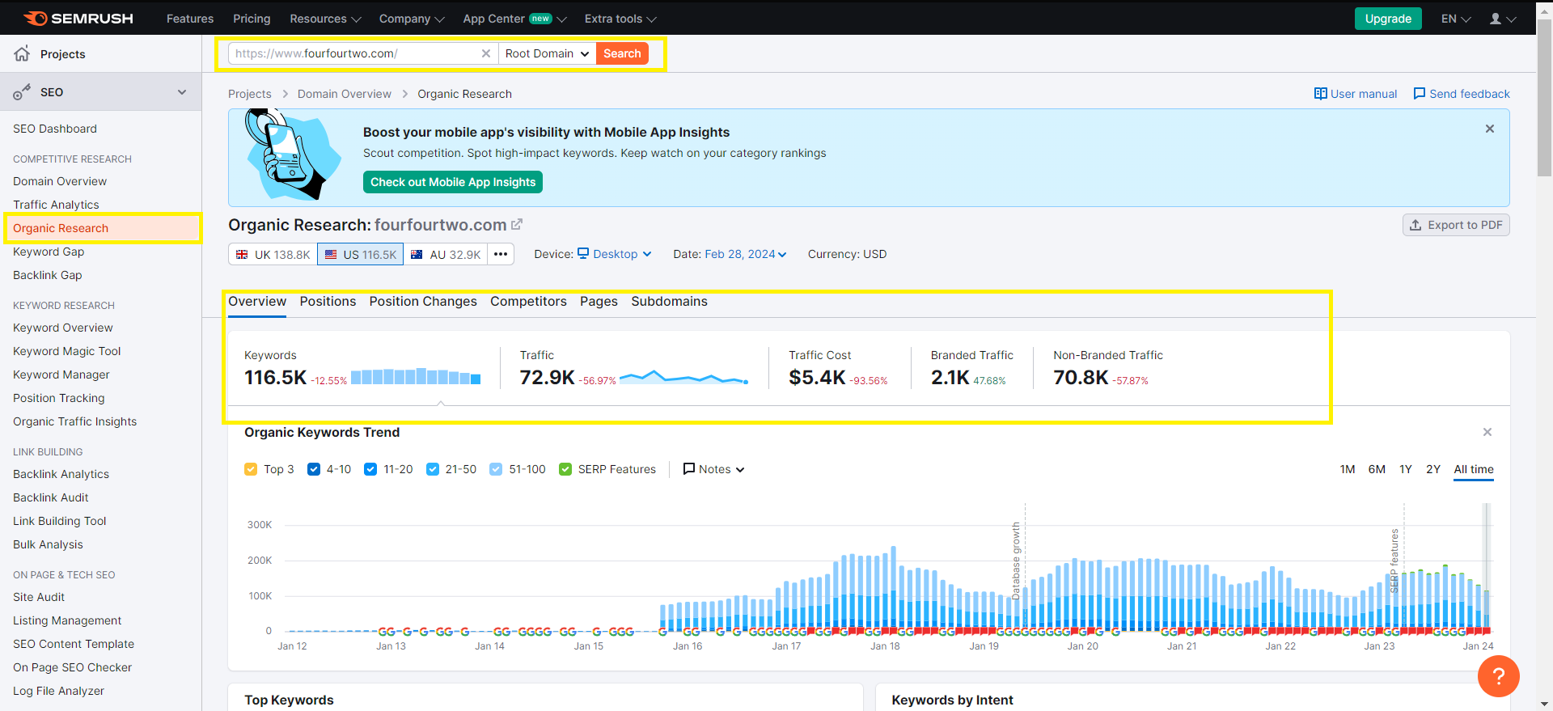Clear the domain search field
The image size is (1553, 711).
[x=486, y=53]
